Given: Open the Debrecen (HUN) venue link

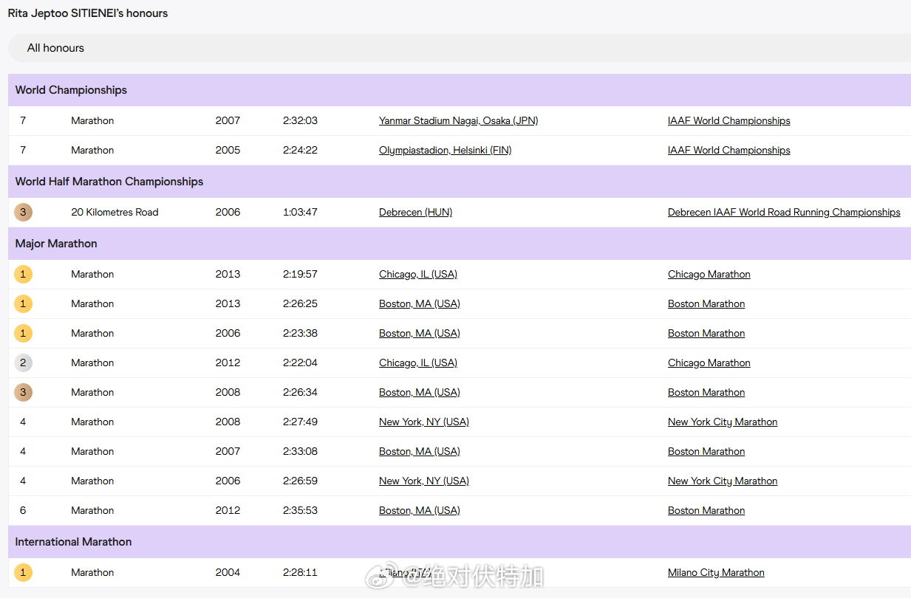Looking at the screenshot, I should coord(415,213).
